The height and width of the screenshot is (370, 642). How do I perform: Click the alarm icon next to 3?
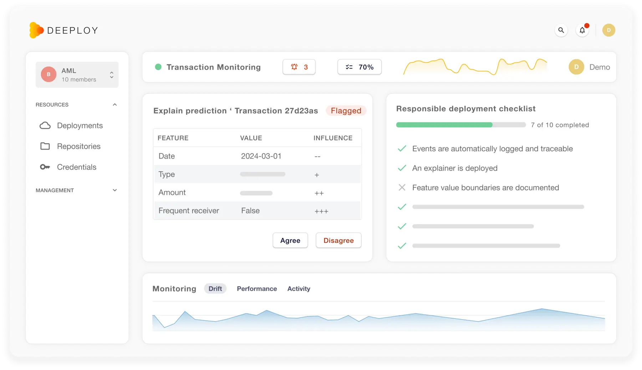click(294, 67)
